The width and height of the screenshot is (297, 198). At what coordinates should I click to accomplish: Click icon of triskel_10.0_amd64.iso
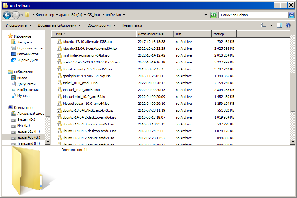(x=59, y=83)
